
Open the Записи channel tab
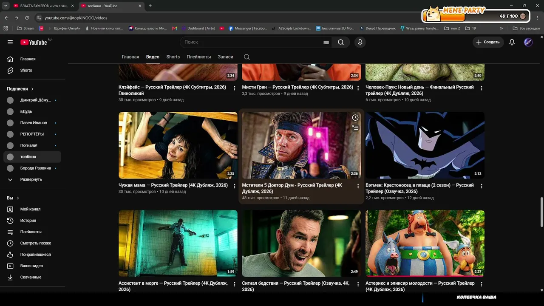pos(225,57)
